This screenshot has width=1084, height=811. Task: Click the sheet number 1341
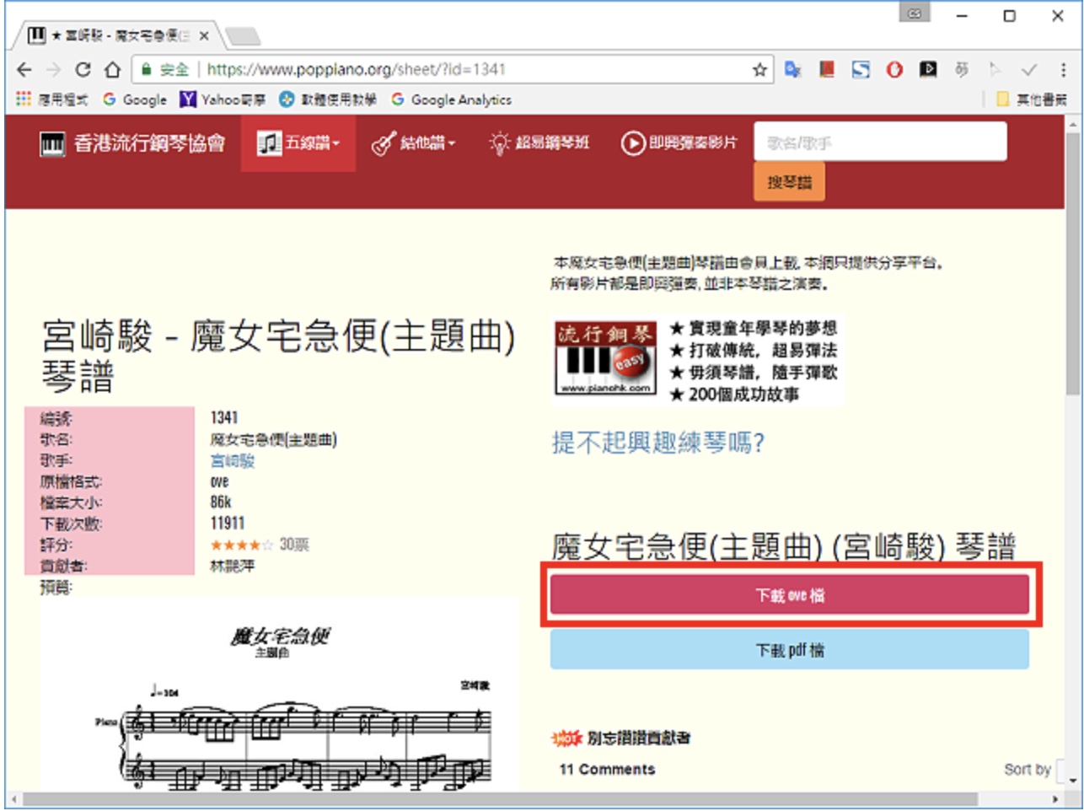pos(224,417)
